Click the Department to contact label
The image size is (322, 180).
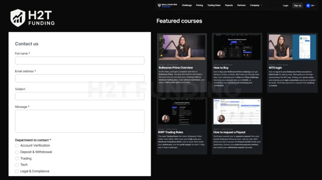(x=33, y=140)
